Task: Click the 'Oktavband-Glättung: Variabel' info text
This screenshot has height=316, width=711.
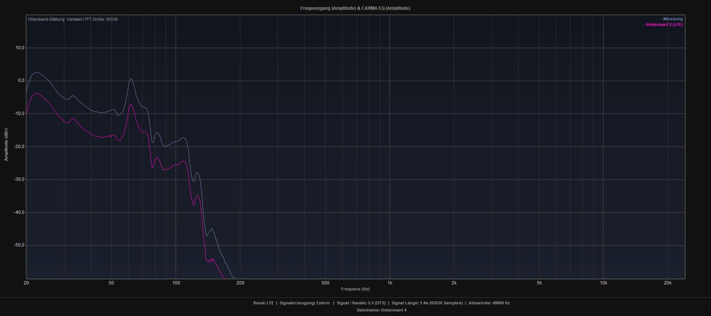Action: (55, 19)
